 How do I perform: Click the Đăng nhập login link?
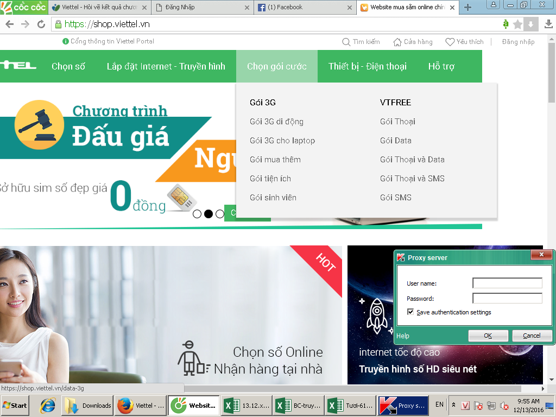(518, 42)
